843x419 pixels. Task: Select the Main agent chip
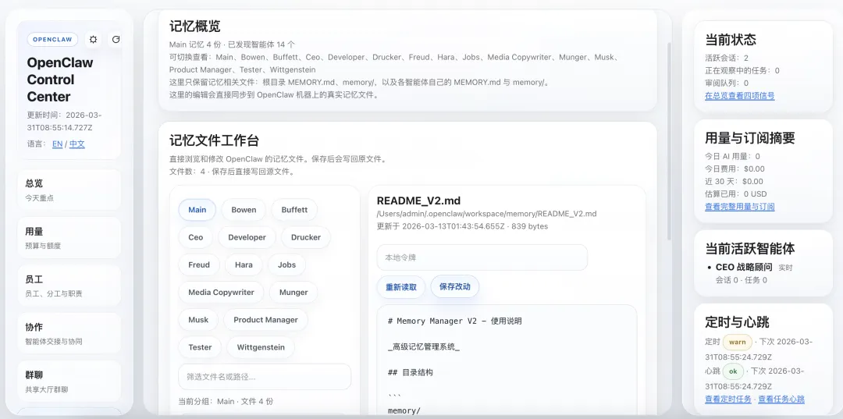[197, 210]
